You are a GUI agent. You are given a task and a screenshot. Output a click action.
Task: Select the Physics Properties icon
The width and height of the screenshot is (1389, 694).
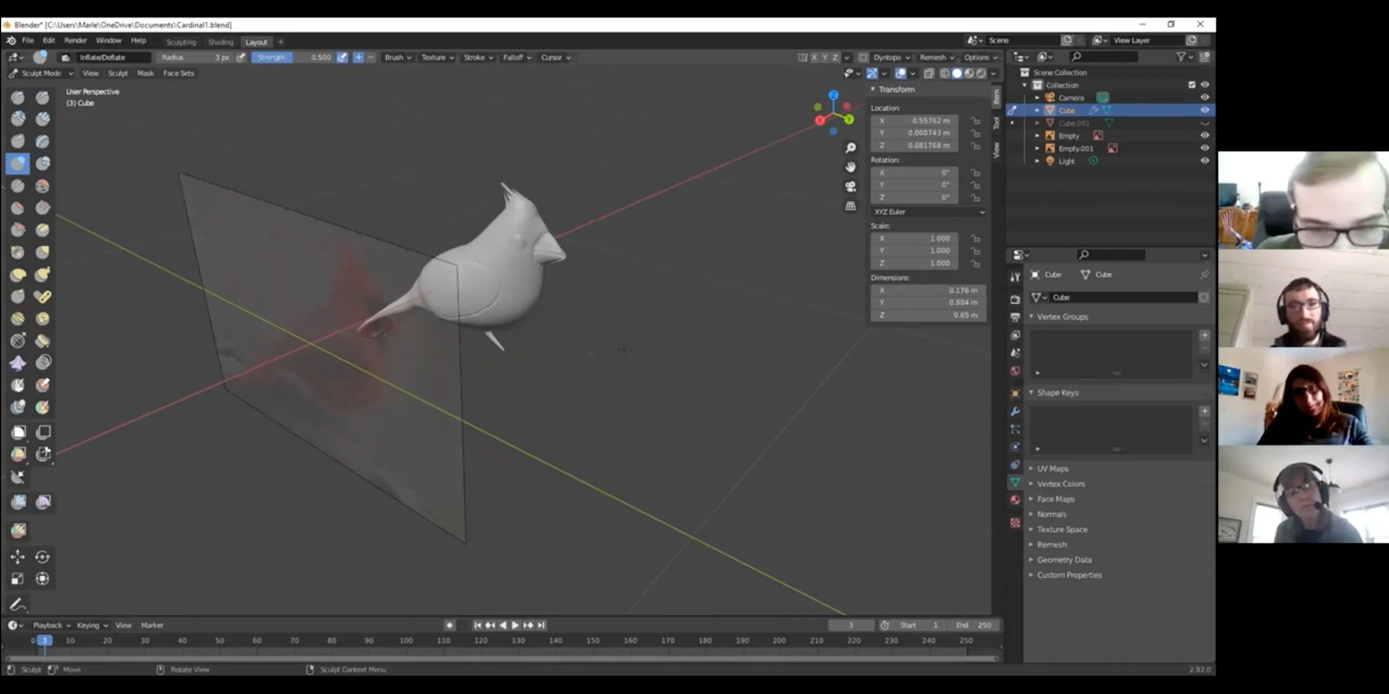[1015, 447]
